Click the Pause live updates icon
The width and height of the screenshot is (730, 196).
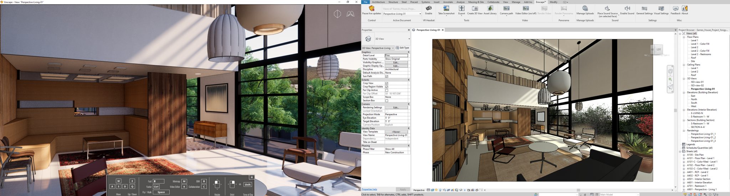tap(371, 8)
